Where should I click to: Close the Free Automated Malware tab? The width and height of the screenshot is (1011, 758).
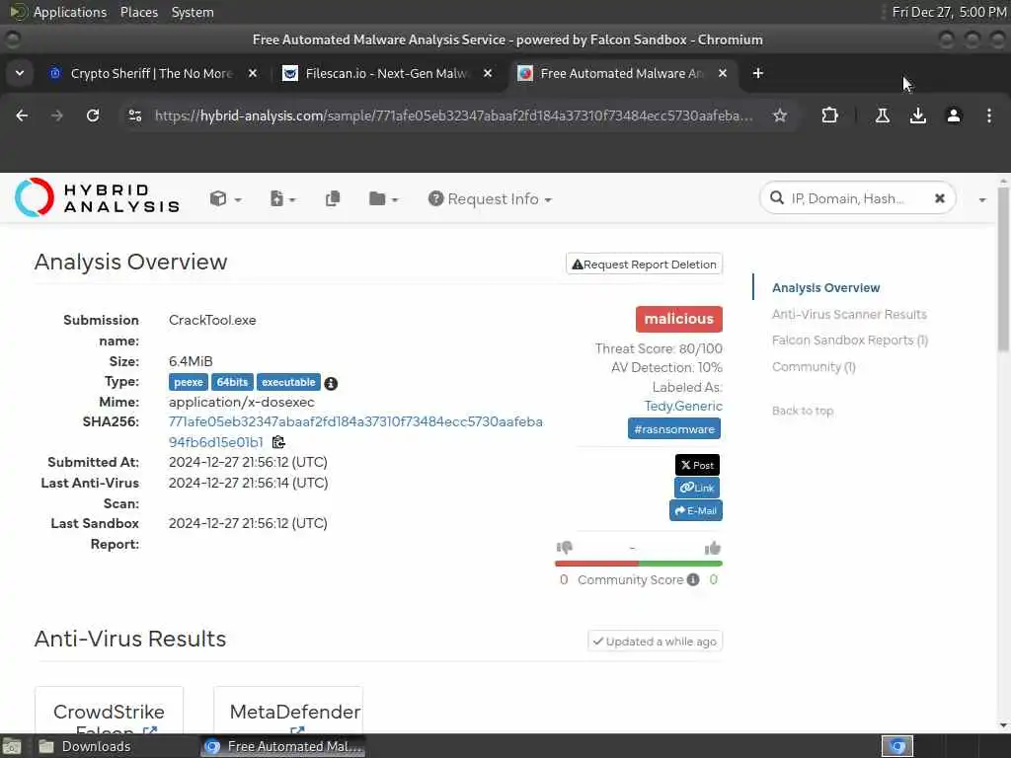pos(723,73)
